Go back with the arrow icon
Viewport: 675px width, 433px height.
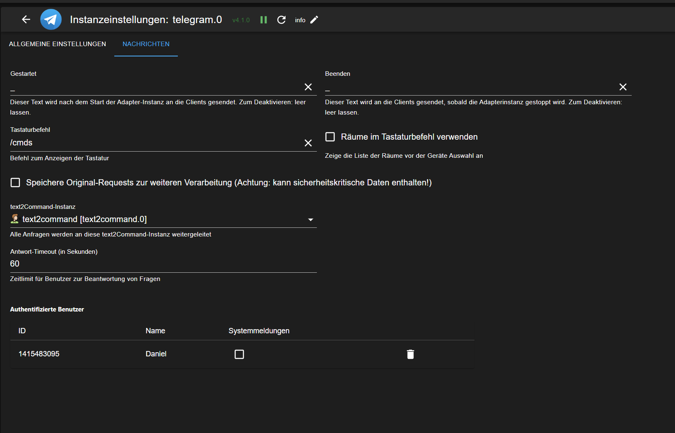(26, 19)
